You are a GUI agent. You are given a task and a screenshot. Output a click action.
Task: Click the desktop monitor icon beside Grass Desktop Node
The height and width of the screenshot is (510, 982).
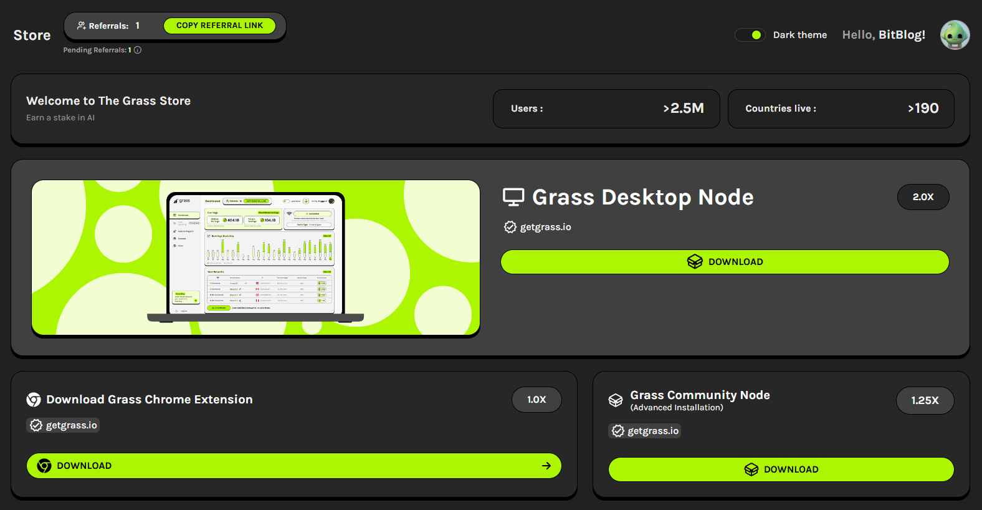pos(513,197)
